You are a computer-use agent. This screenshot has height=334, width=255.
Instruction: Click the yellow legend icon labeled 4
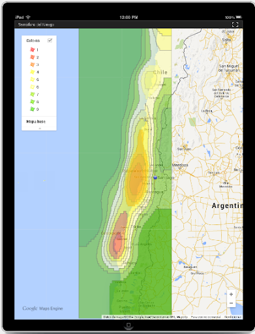pyautogui.click(x=33, y=72)
